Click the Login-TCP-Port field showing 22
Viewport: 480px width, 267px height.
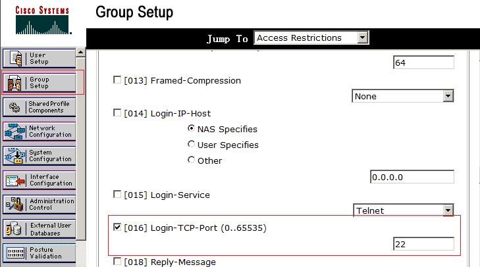pyautogui.click(x=423, y=244)
